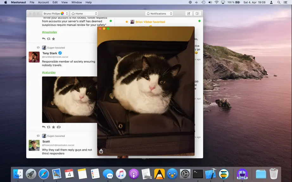Viewport: 292px width, 182px height.
Task: Toggle the column layout sidebar button
Action: coord(197,14)
